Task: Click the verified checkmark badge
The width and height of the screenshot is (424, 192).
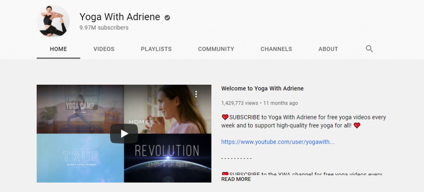Action: pyautogui.click(x=167, y=18)
